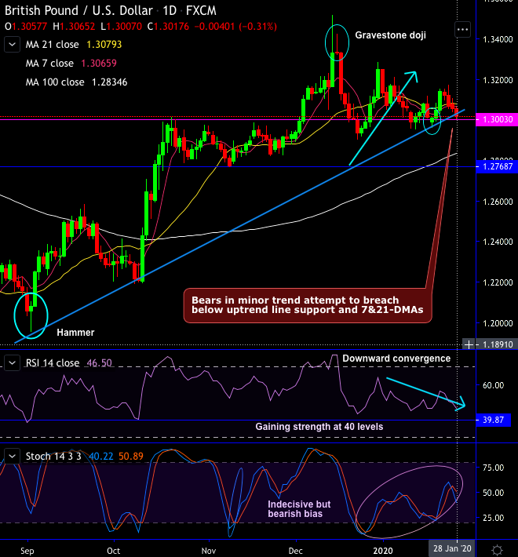This screenshot has width=518, height=557.
Task: Click the 60.00 RSI scale label
Action: point(493,385)
